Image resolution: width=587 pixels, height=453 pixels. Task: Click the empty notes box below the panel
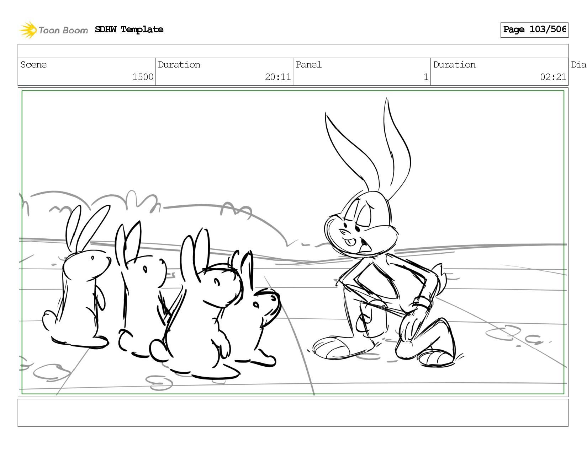click(293, 413)
